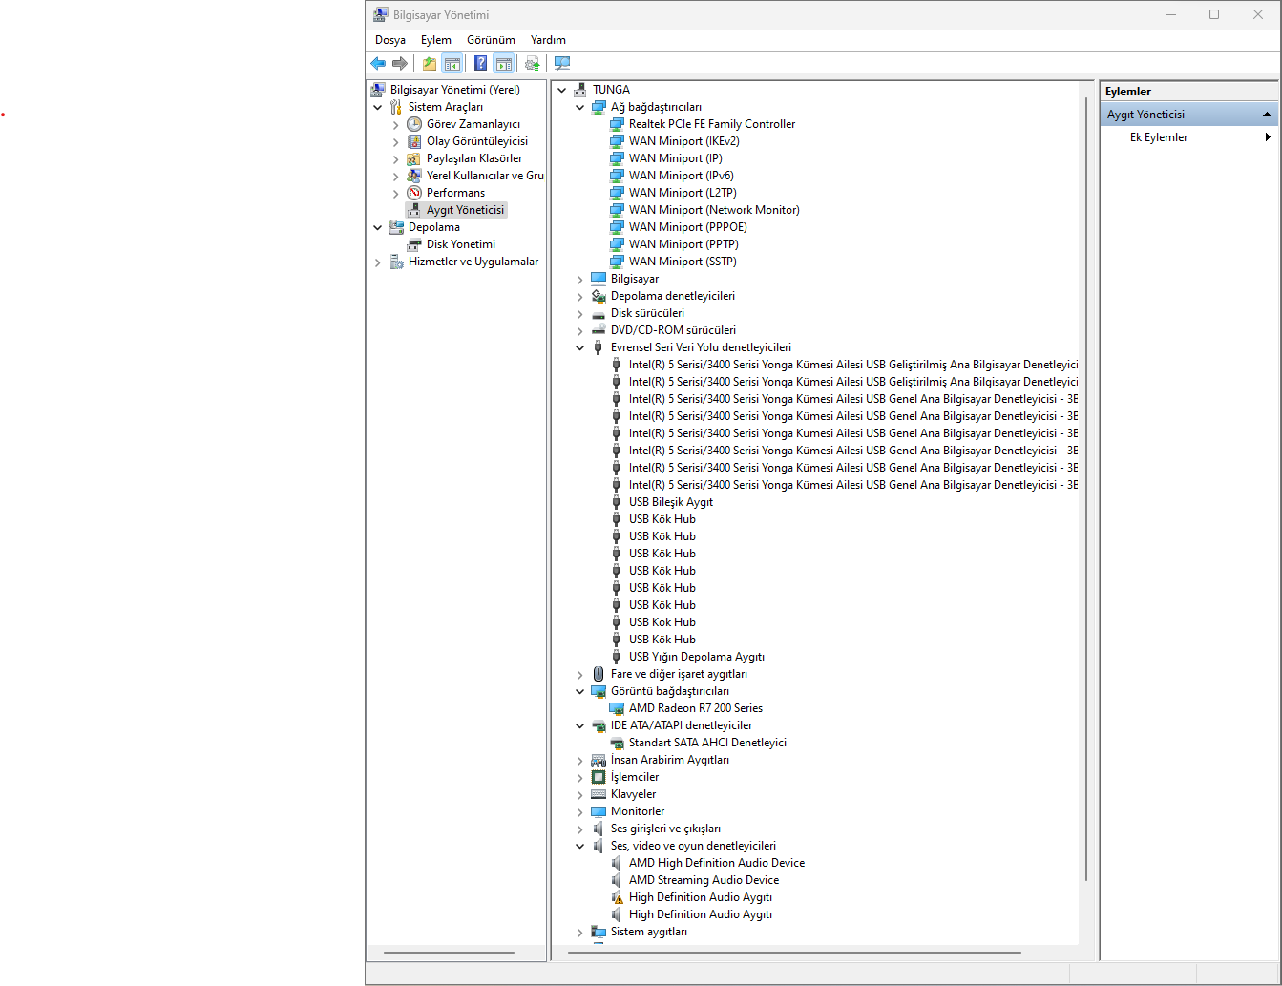Open the Eylem menu

[436, 40]
